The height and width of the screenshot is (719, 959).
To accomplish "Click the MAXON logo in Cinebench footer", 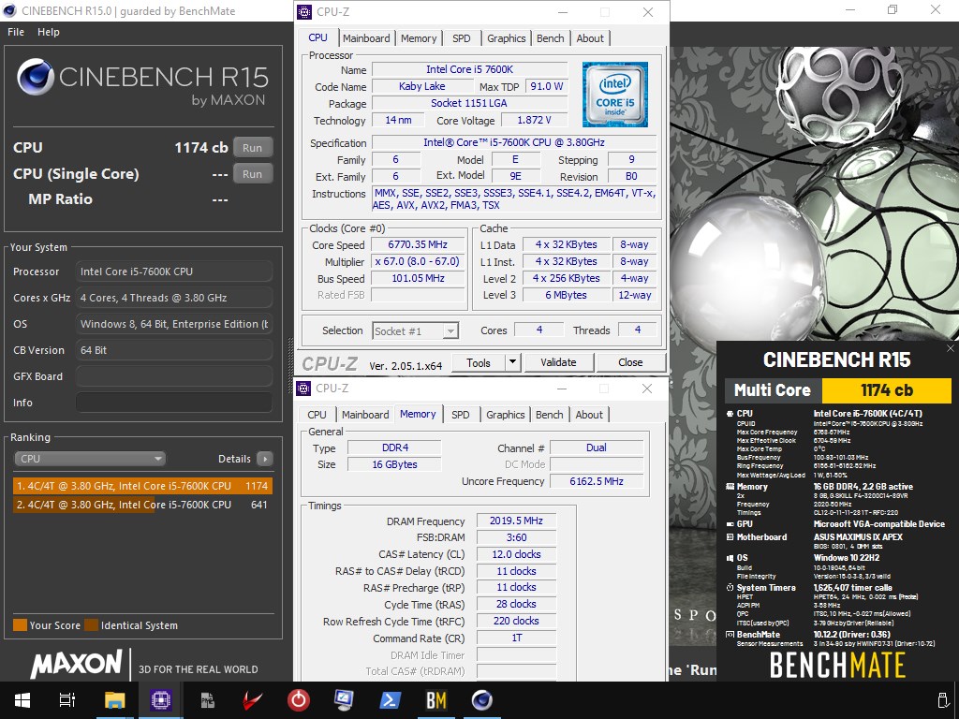I will (x=77, y=664).
